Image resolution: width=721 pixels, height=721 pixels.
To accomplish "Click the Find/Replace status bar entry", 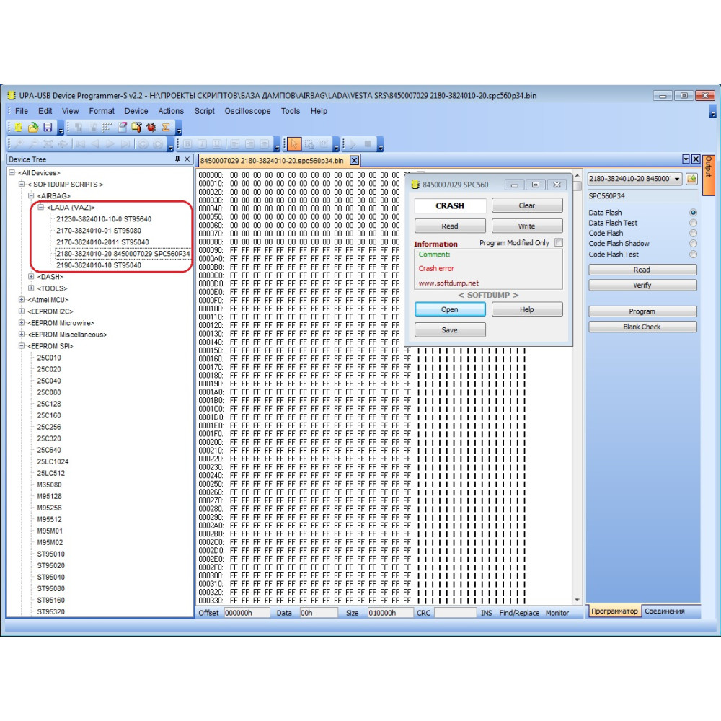I will [519, 613].
